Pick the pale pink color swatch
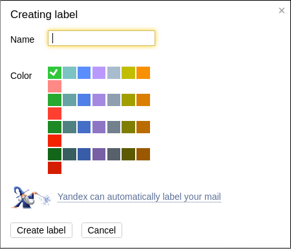The height and width of the screenshot is (249, 291). pos(54,86)
